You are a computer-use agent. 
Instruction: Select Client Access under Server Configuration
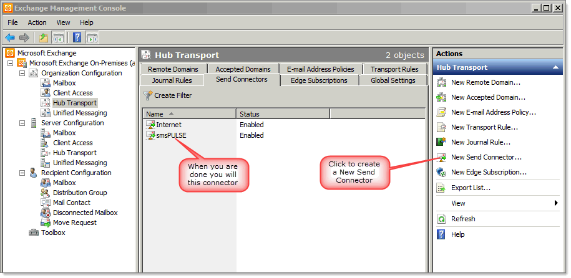73,143
